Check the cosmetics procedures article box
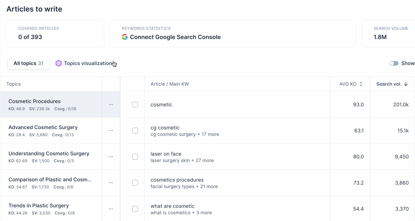 point(135,182)
